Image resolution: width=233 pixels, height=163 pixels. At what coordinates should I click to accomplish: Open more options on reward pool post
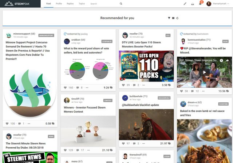[x=87, y=88]
